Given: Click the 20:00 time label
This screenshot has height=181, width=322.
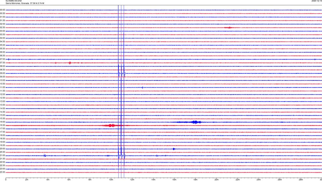Looking at the screenshot, I should (2, 149).
